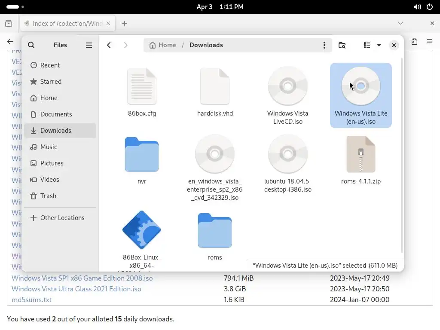Close the Index of /collection browser tab
Viewport: 440px width, 330px height.
click(108, 23)
